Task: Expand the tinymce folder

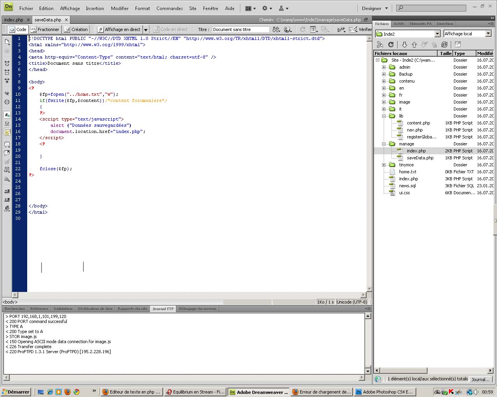Action: 384,165
